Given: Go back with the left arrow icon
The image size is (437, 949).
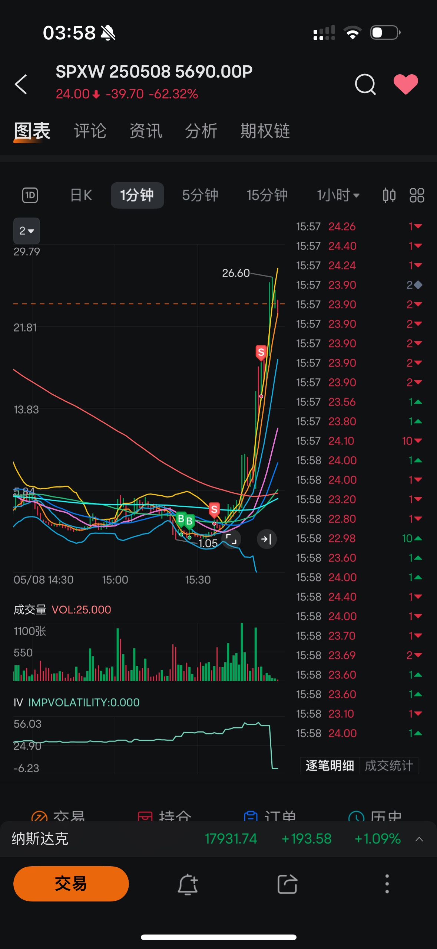Looking at the screenshot, I should [21, 84].
